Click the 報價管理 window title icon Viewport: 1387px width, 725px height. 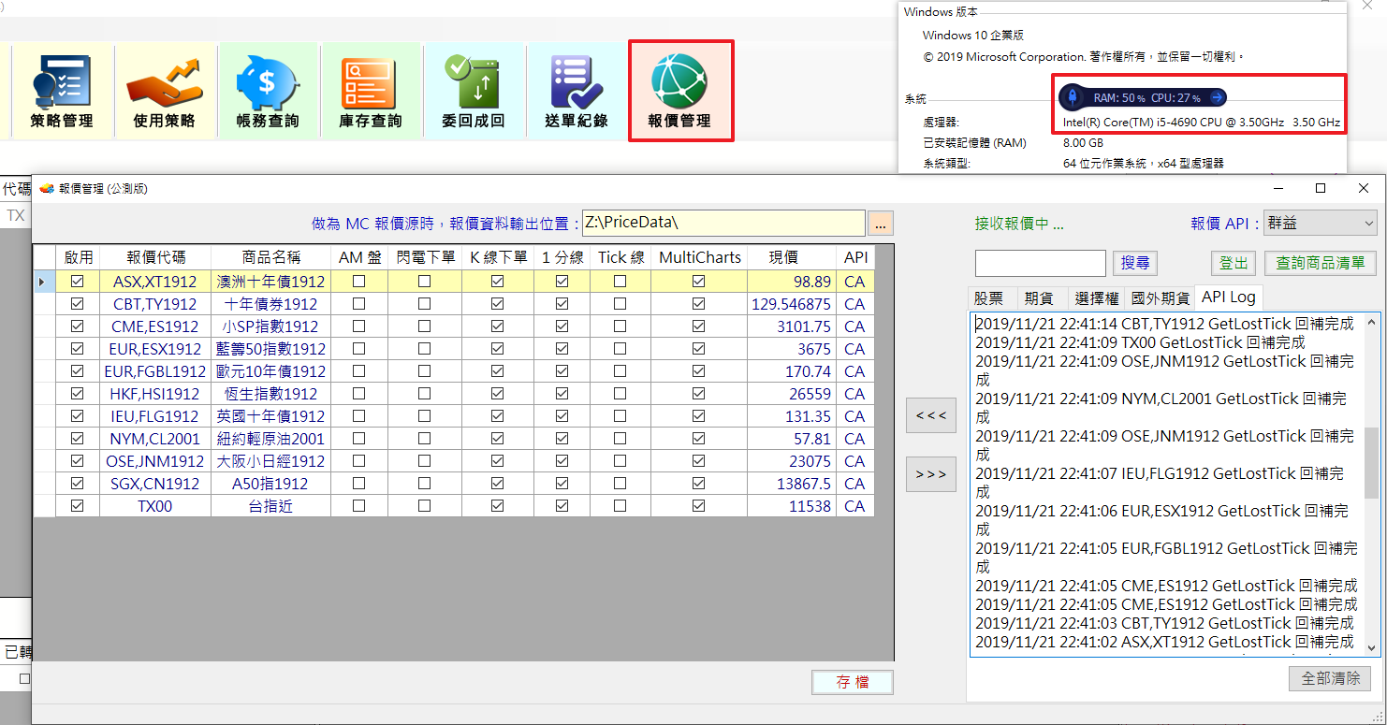[x=46, y=188]
